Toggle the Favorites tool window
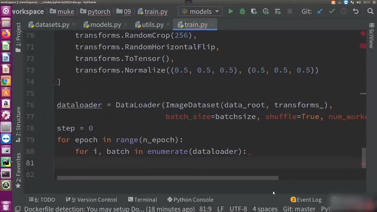The image size is (377, 212). [18, 170]
